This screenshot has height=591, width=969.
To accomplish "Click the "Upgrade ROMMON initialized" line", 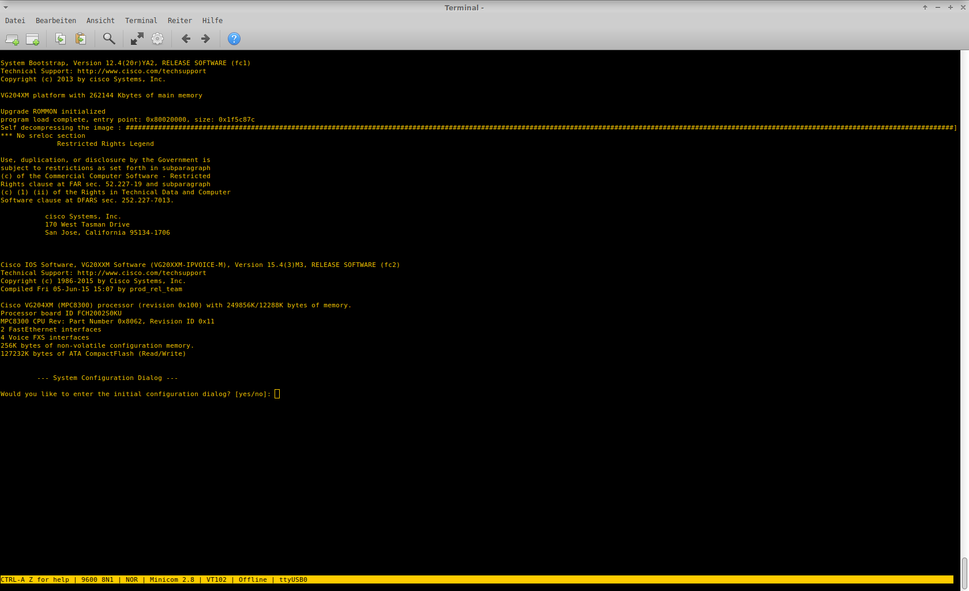I will 53,112.
